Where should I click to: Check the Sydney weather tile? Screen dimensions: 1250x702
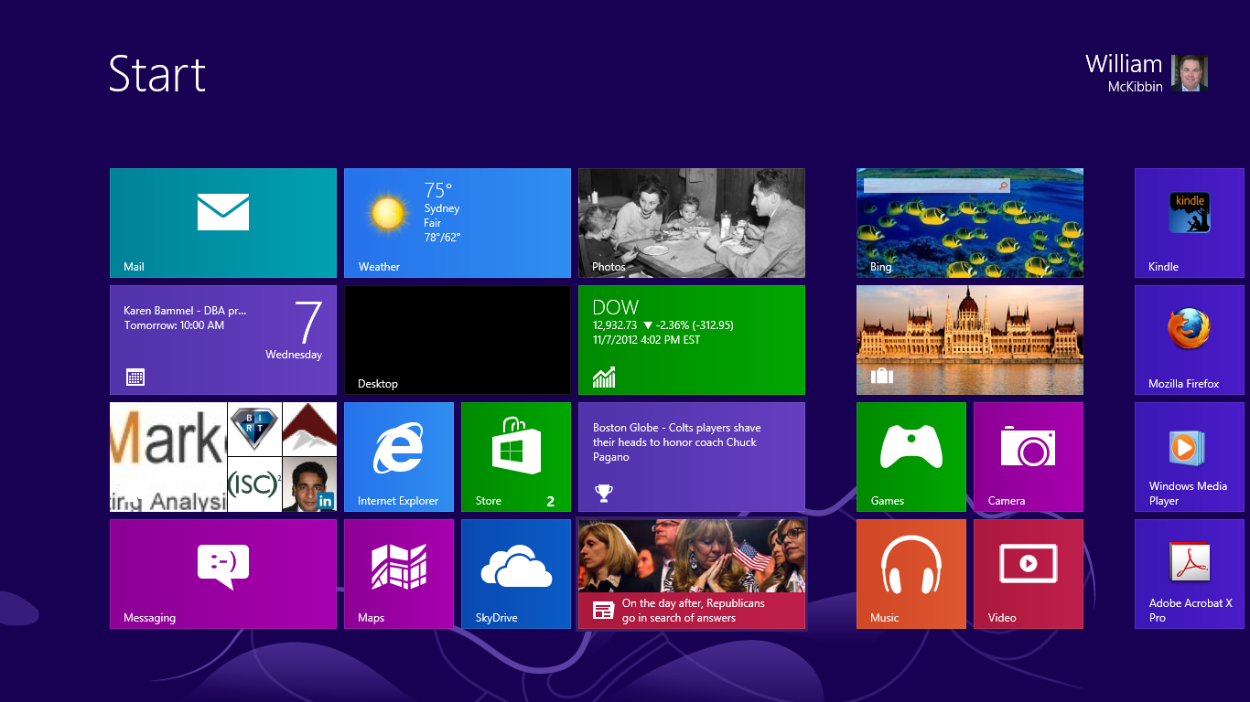click(457, 222)
